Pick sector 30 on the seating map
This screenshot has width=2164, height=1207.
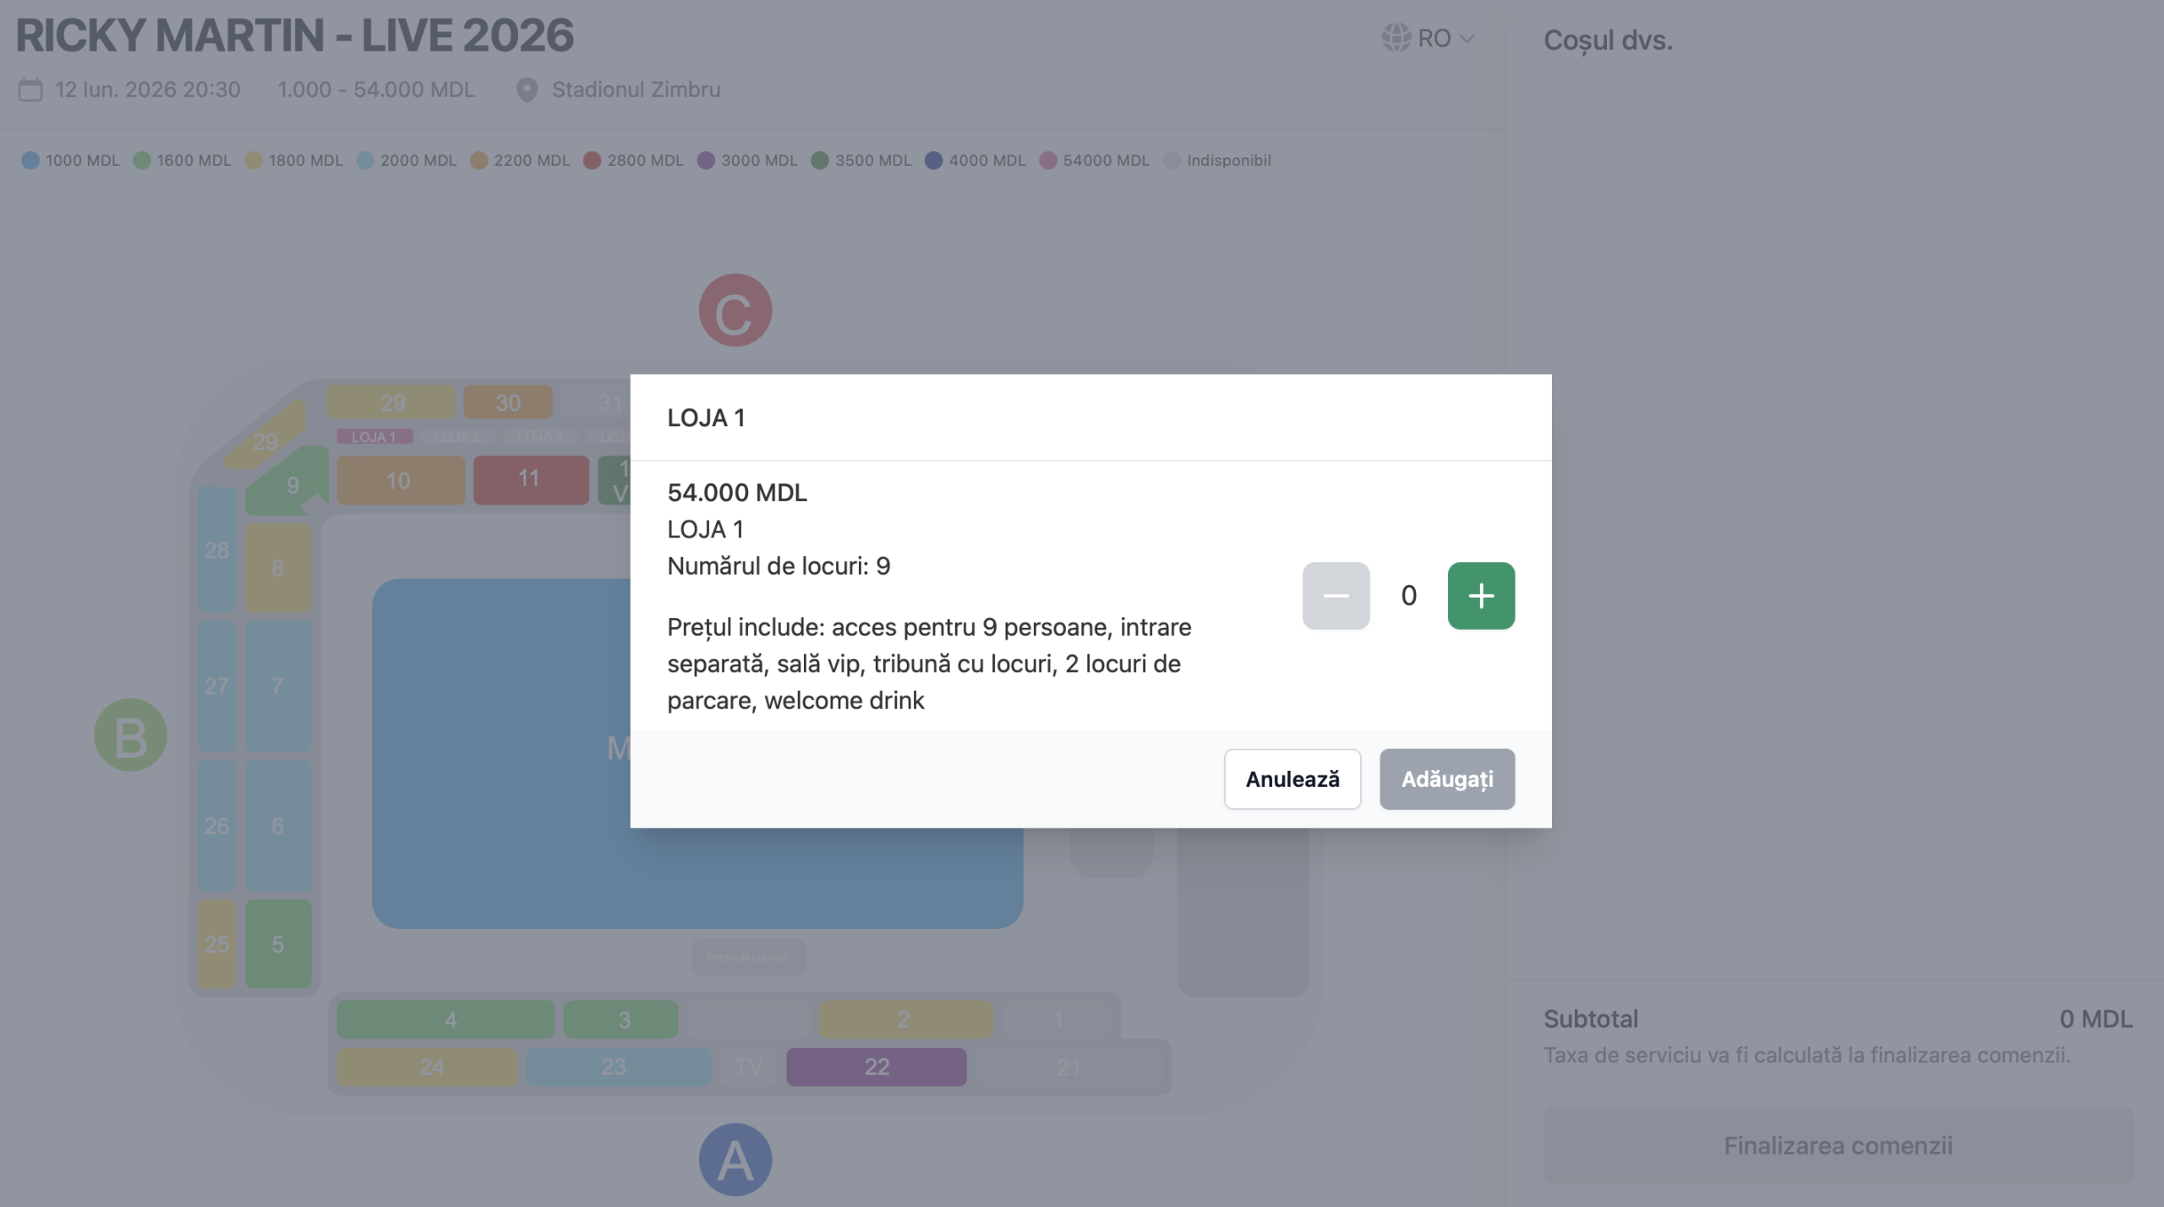[507, 402]
